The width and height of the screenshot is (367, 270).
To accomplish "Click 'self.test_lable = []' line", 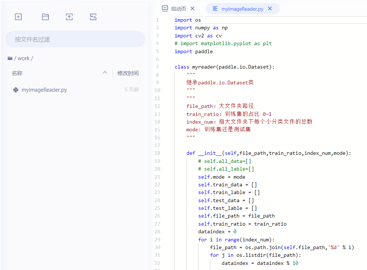I will click(x=228, y=208).
